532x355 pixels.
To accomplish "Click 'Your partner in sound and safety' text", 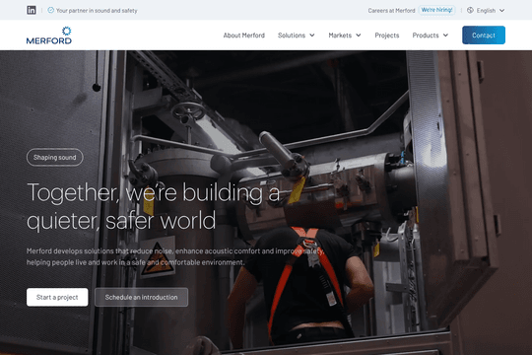I will [x=97, y=11].
